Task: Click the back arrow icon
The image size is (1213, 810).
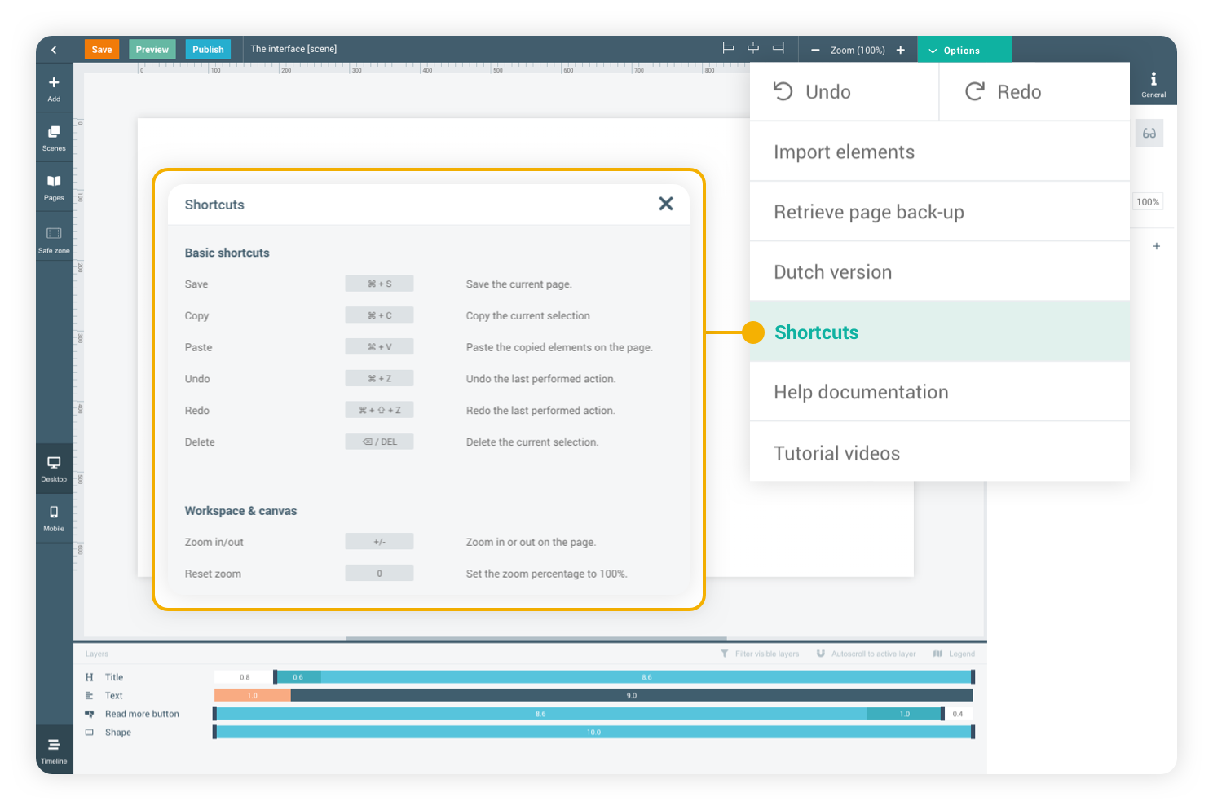Action: (x=54, y=50)
